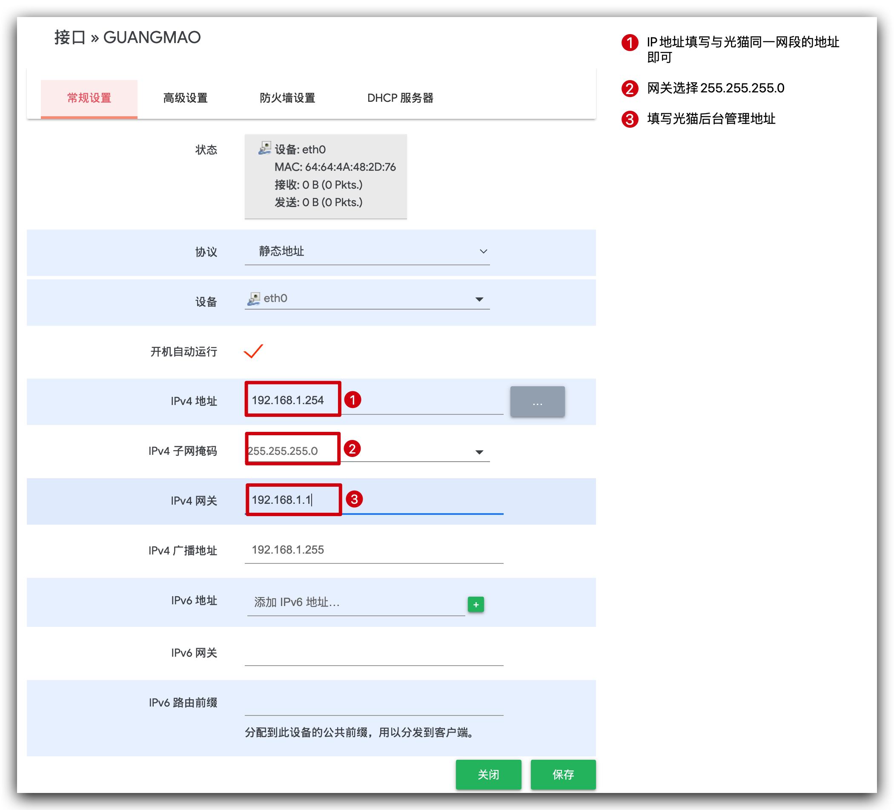
Task: Click the 分配到此设备的公共前缀 help text
Action: coord(361,732)
